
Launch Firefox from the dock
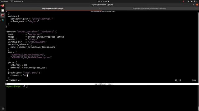click(x=3, y=6)
